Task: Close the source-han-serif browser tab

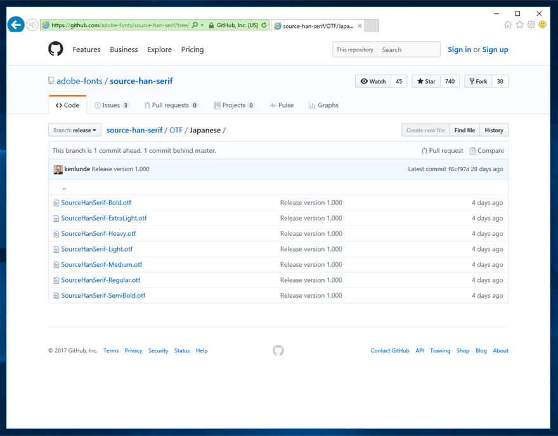Action: (x=360, y=25)
